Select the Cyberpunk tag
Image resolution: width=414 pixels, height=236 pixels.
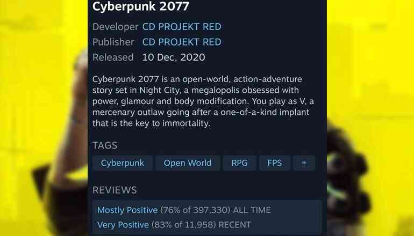[x=123, y=163]
